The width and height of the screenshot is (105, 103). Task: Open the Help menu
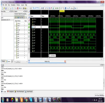pyautogui.click(x=26, y=5)
